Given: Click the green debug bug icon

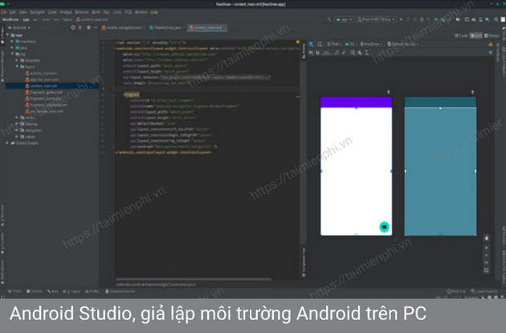Looking at the screenshot, I should click(x=422, y=20).
